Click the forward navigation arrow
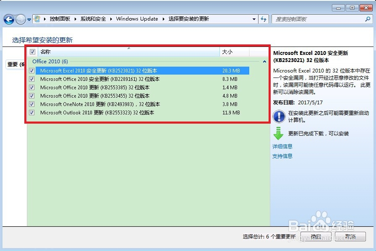Screen dimensions: 376x251 click(x=20, y=19)
